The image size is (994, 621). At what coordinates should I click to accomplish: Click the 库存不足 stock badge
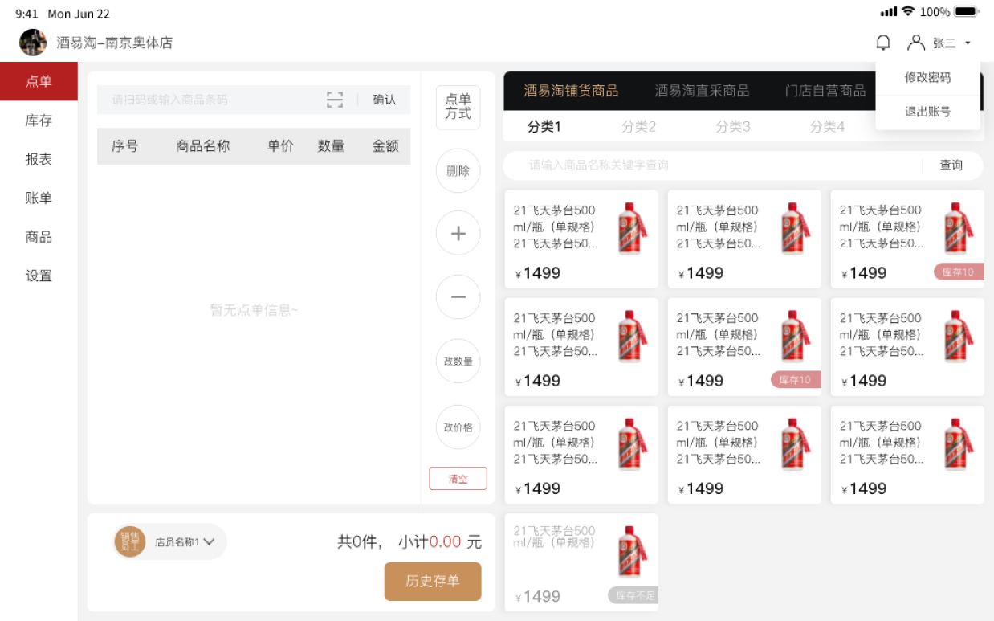633,595
